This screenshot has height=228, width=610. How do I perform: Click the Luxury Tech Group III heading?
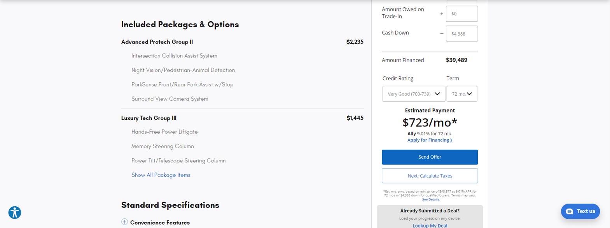(149, 118)
